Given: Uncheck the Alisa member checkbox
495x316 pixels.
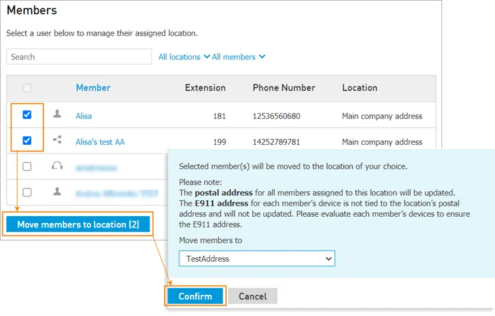Looking at the screenshot, I should click(27, 114).
